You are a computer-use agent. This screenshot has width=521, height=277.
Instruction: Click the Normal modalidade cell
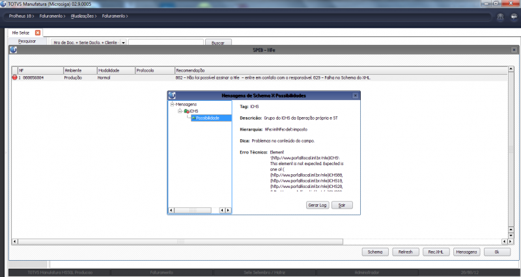tap(104, 77)
